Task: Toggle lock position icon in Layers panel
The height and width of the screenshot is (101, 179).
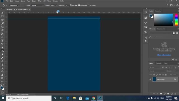Action: 160,75
